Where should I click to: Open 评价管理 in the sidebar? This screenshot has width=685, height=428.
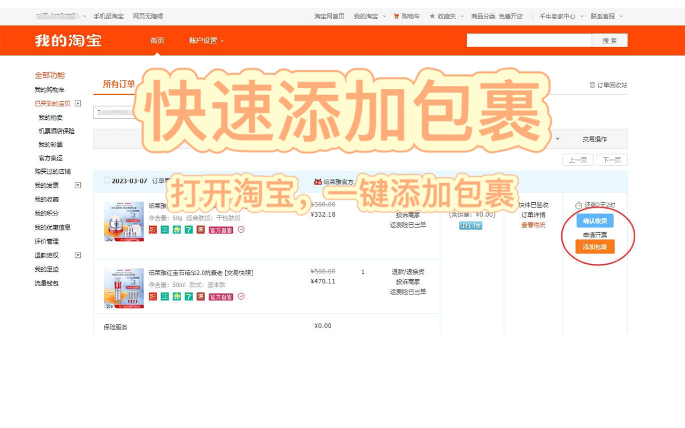coord(47,241)
